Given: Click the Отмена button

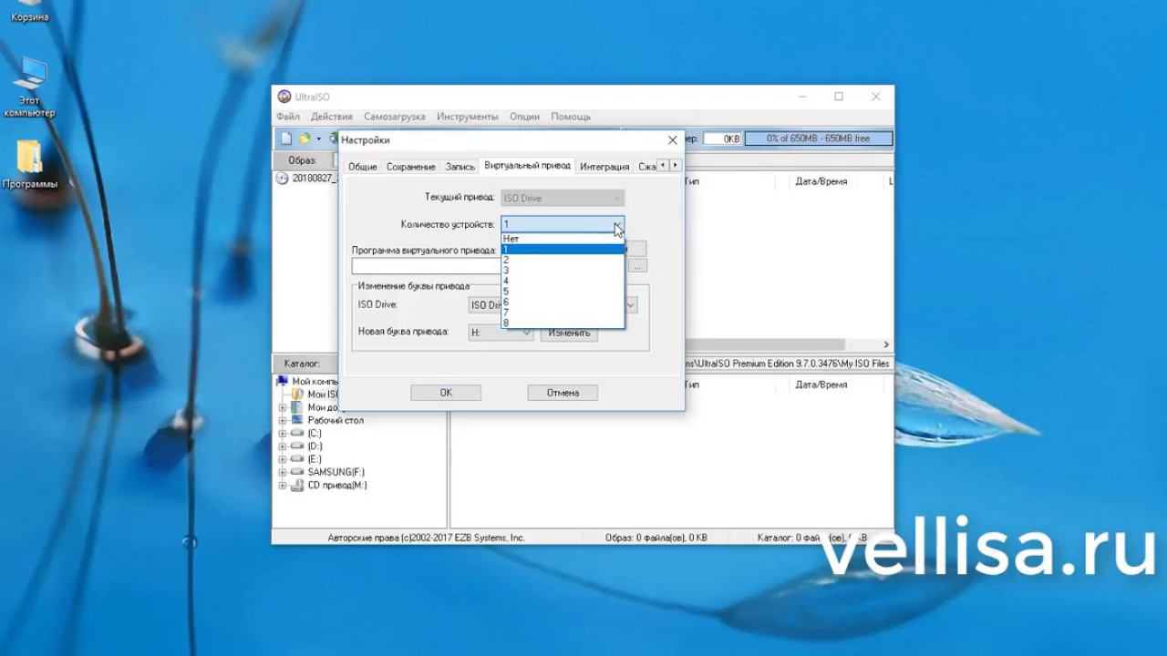Looking at the screenshot, I should click(x=563, y=393).
